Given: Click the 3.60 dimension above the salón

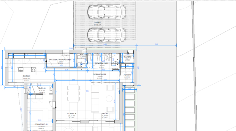Looking at the screenshot, I should coord(105,80).
